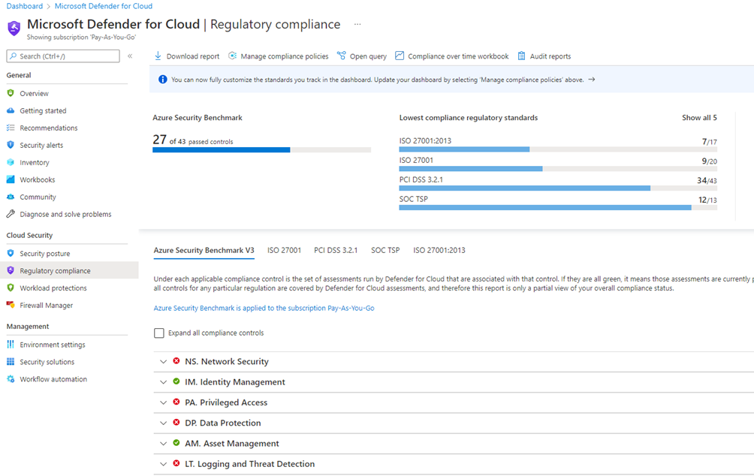The image size is (754, 476).
Task: Click the Audit reports icon
Action: [522, 56]
